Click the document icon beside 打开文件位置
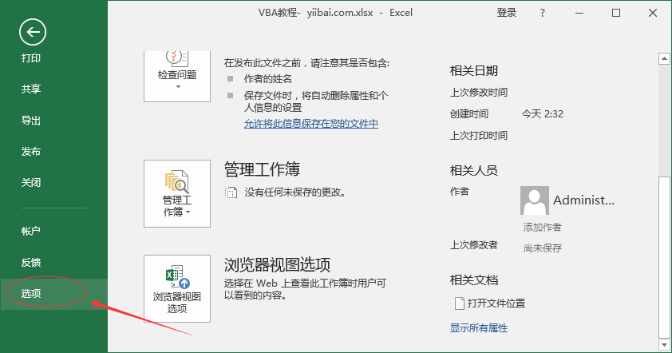Viewport: 672px width, 353px height. [x=460, y=303]
